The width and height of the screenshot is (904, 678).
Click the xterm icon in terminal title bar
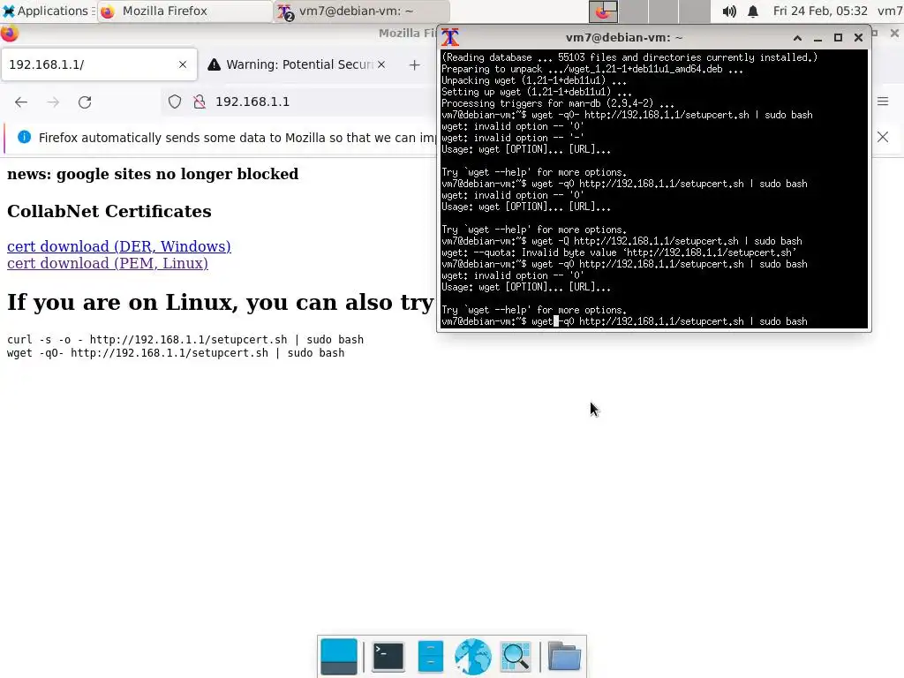[x=450, y=37]
